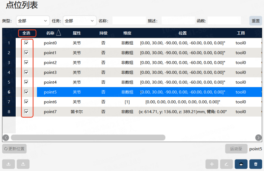The width and height of the screenshot is (264, 171).
Task: Click the pencil edit point icon
Action: (x=227, y=164)
